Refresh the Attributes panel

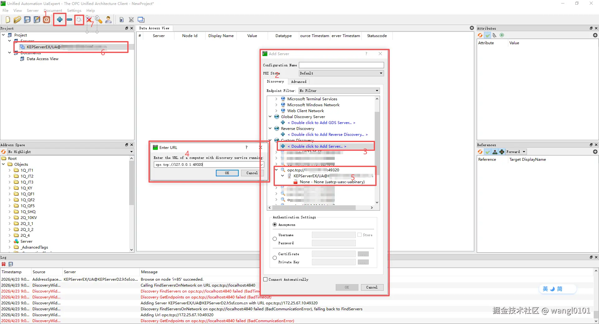coord(480,35)
